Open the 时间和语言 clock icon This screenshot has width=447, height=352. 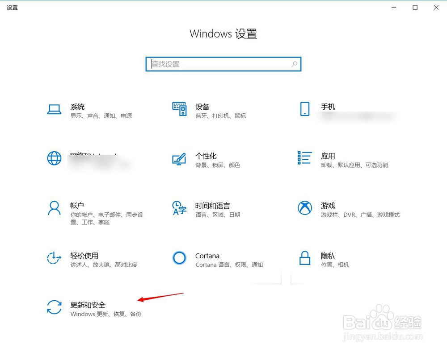coord(179,208)
